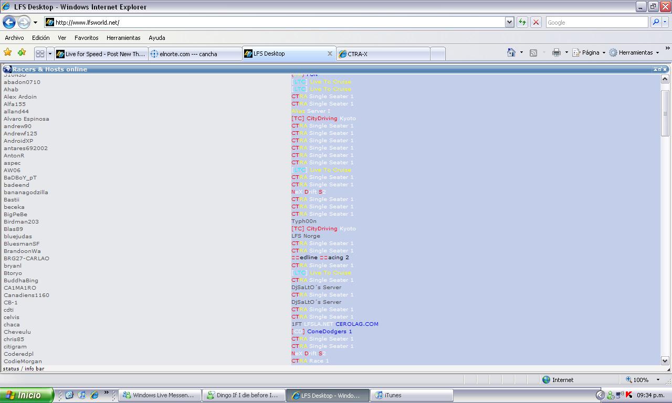Viewport: 672px width, 403px height.
Task: Switch to the Live for Speed - Post New Thread tab
Action: (101, 54)
